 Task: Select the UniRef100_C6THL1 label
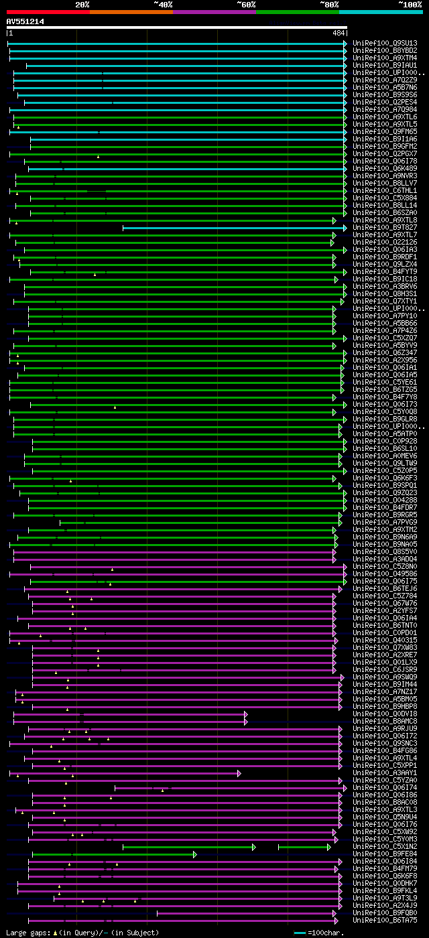[x=385, y=190]
